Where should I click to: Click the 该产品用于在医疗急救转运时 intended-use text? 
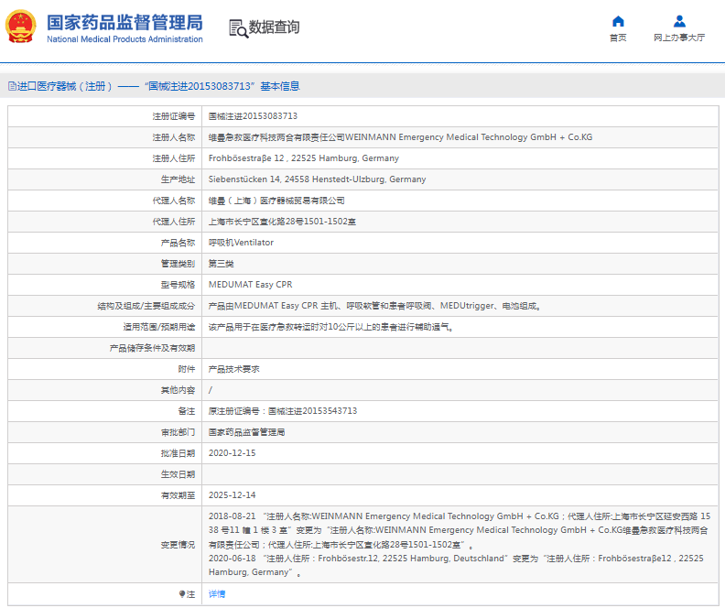(x=331, y=327)
